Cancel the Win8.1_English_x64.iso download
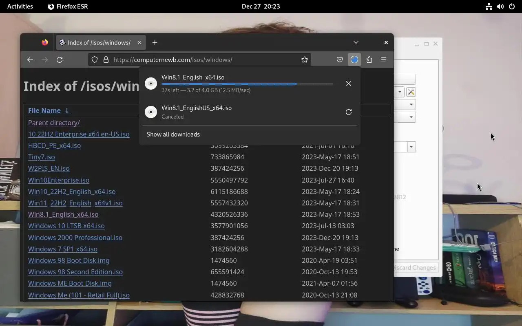 tap(349, 84)
